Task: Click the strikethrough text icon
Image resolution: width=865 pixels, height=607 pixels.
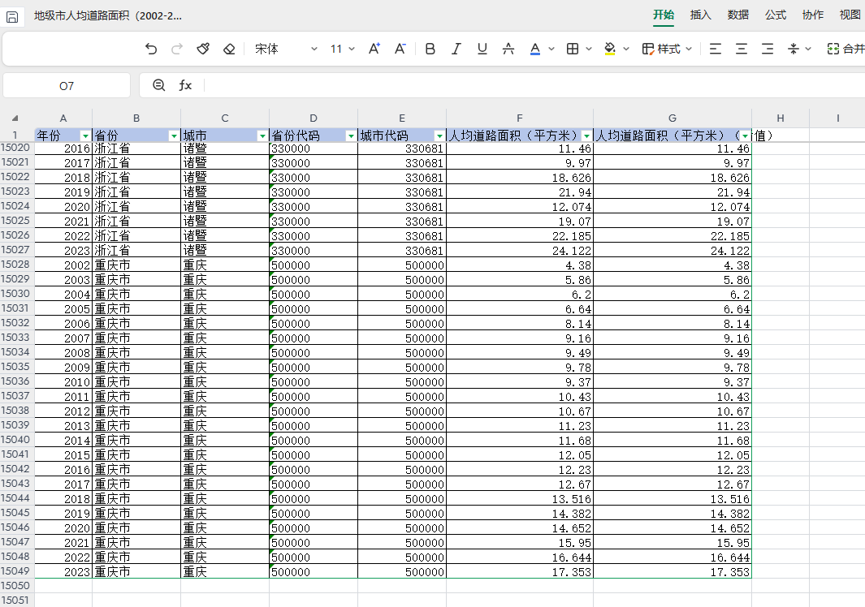Action: (508, 49)
